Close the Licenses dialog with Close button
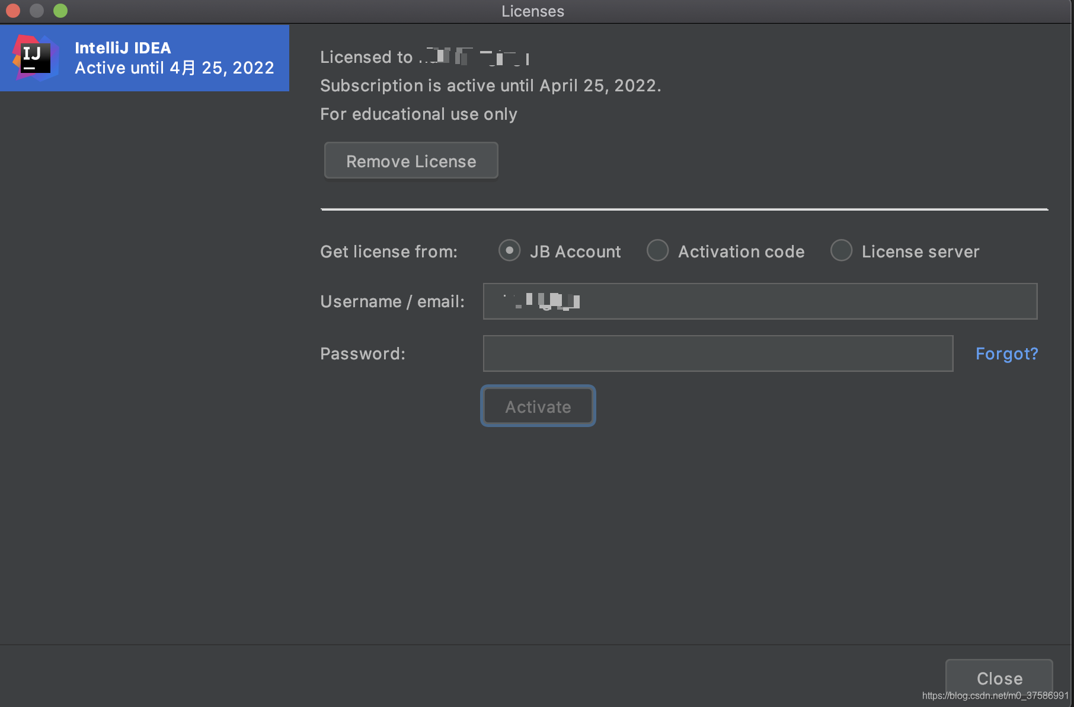 point(999,679)
